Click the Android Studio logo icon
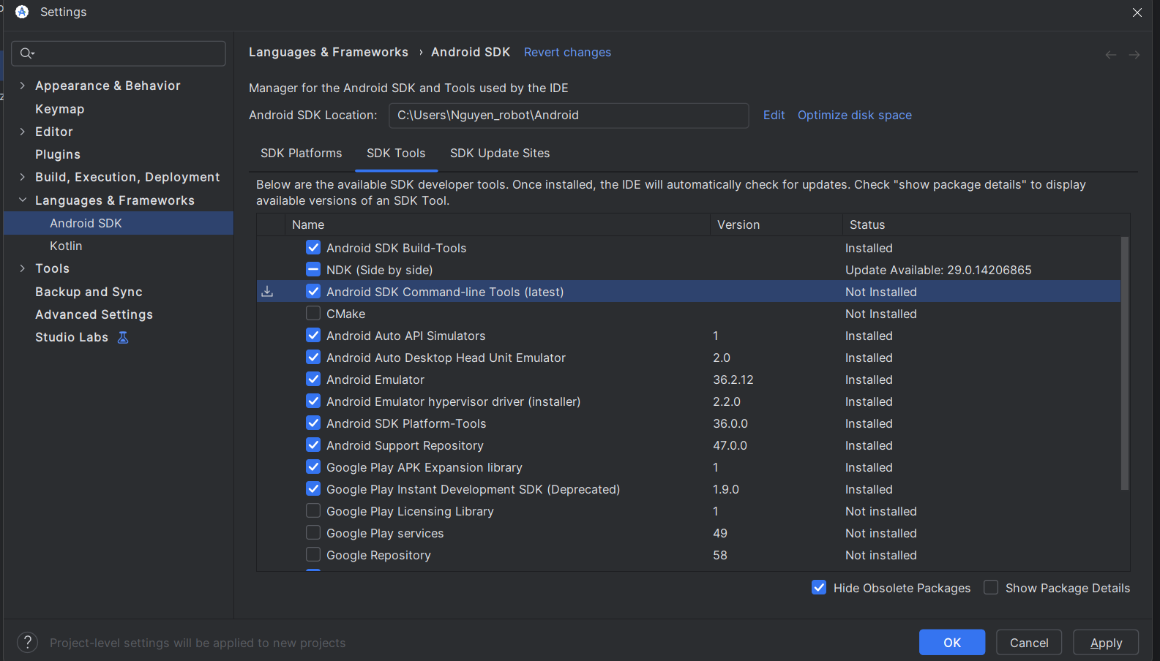This screenshot has height=661, width=1160. [x=22, y=12]
